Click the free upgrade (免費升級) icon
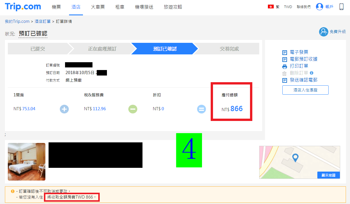The width and height of the screenshot is (350, 204). pyautogui.click(x=324, y=32)
